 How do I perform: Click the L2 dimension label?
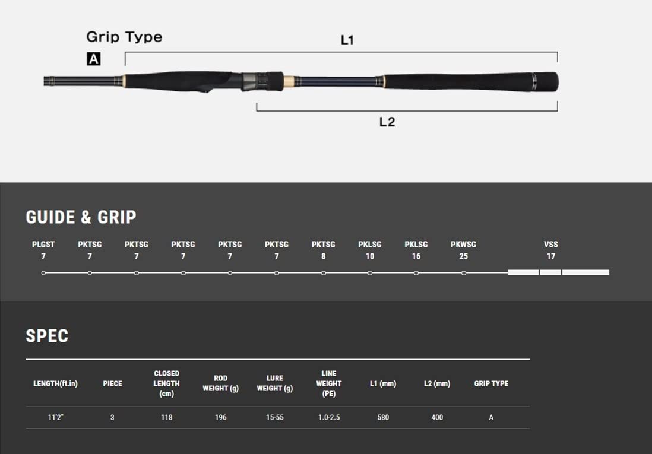click(x=387, y=122)
